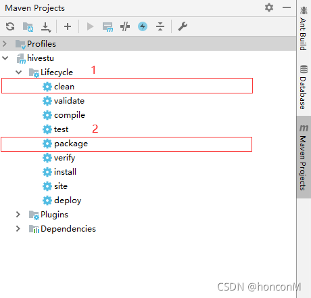Expand the Profiles node
The width and height of the screenshot is (311, 298).
(5, 43)
